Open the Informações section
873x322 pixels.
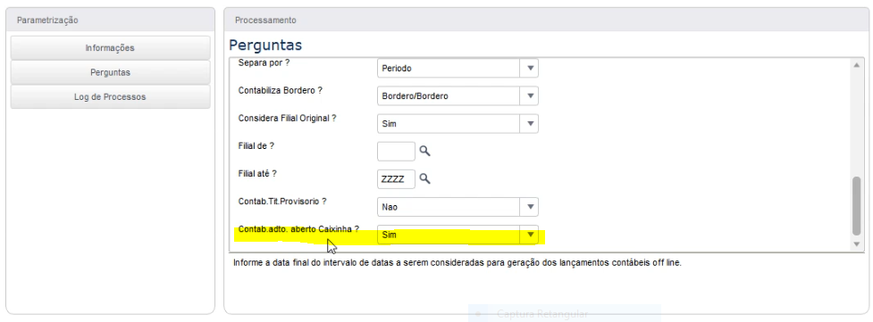coord(110,48)
